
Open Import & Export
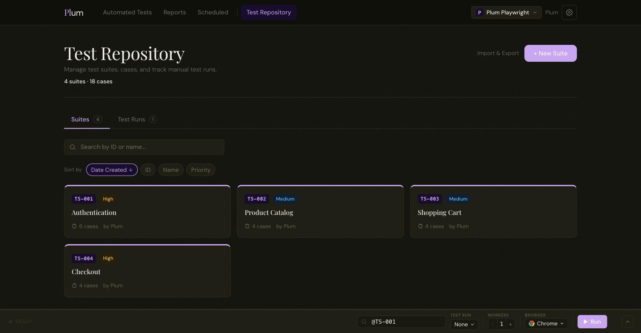498,53
